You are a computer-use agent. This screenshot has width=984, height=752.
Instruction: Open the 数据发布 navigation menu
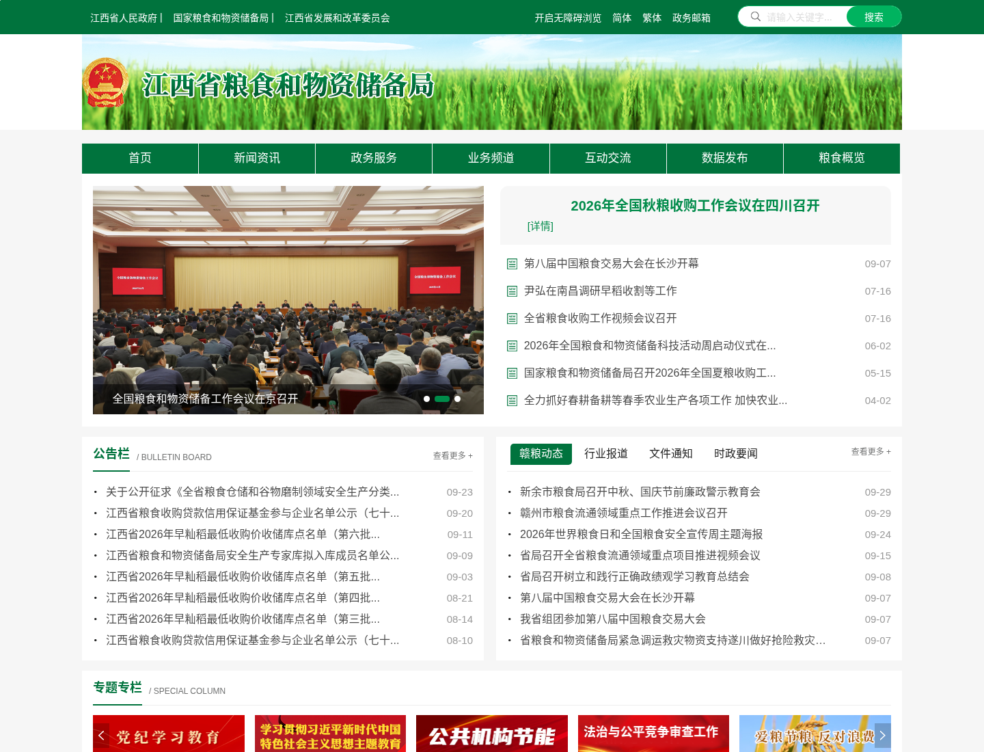coord(725,158)
